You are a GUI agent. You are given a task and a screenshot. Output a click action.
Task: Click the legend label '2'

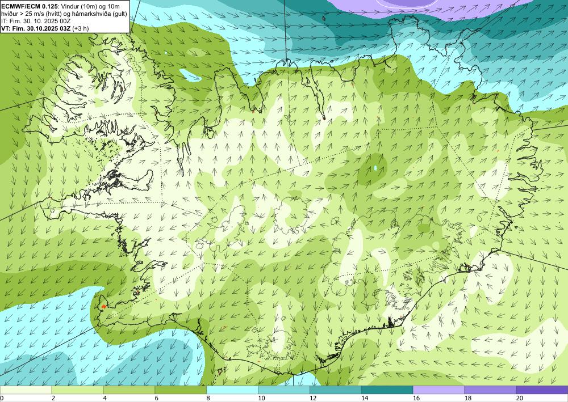click(x=53, y=398)
